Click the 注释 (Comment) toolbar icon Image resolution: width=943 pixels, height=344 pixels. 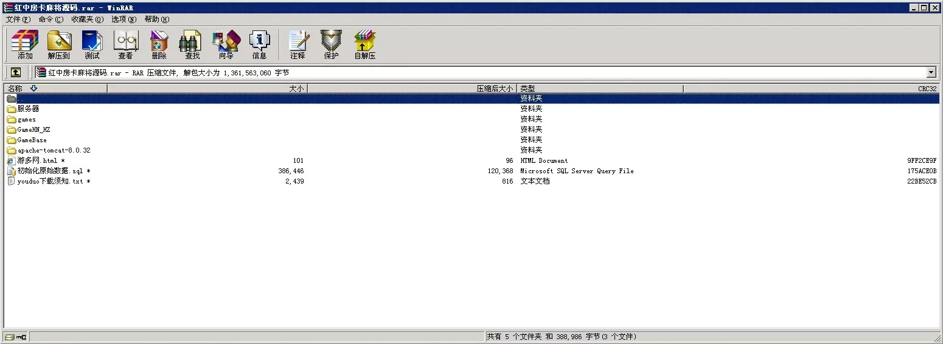click(x=298, y=44)
